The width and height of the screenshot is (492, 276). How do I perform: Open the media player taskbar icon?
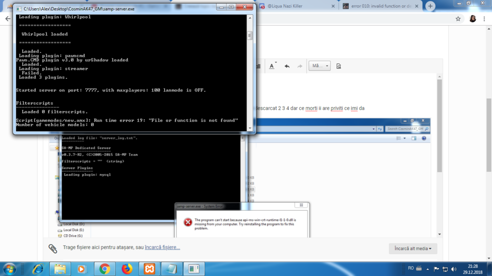click(x=82, y=269)
